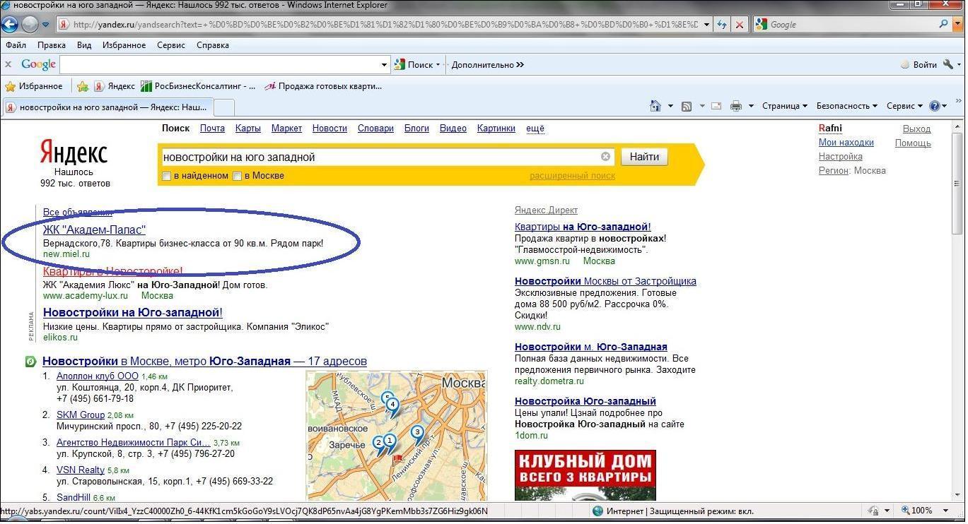Click the Print printer icon
This screenshot has height=524, width=968.
tap(735, 106)
